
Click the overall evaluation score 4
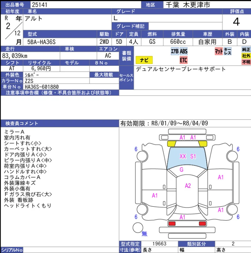(x=236, y=22)
